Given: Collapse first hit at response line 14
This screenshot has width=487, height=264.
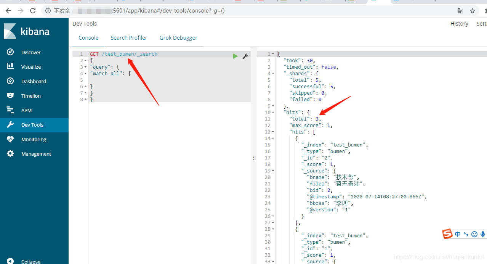Looking at the screenshot, I should click(273, 138).
